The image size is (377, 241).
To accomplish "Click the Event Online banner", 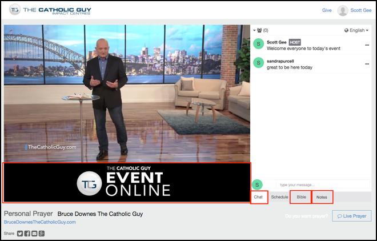I will point(127,183).
